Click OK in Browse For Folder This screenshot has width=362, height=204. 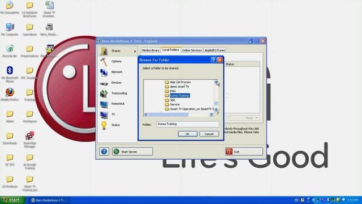187,134
